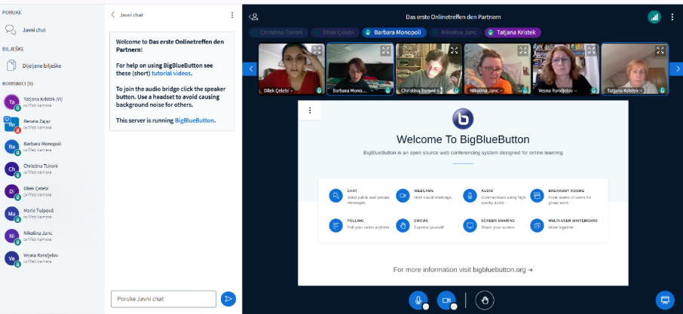Mute the microphone
Viewport: 683px width, 314px height.
tap(418, 300)
